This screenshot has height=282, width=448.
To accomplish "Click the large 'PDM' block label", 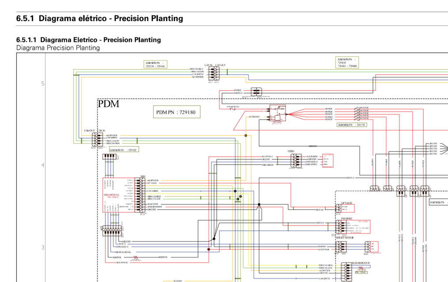I will click(108, 104).
